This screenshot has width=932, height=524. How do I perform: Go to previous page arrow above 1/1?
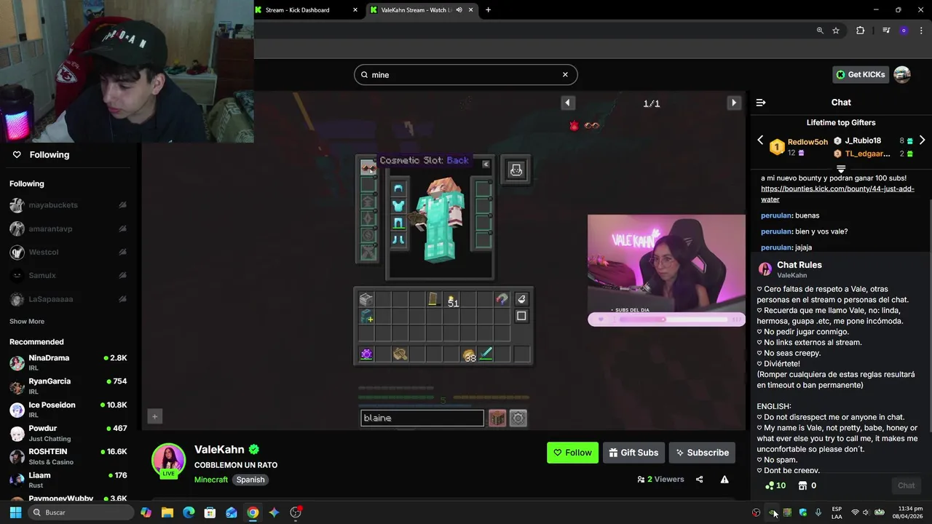point(567,103)
